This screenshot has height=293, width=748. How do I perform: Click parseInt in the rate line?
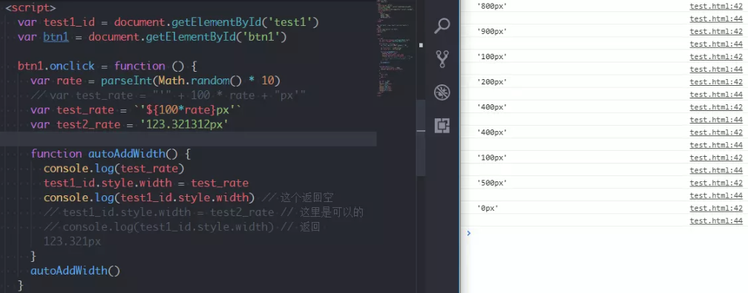coord(126,81)
